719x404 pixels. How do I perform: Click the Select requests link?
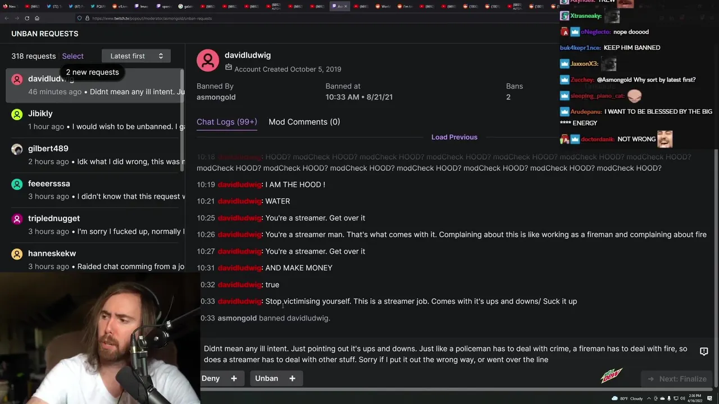click(x=72, y=56)
